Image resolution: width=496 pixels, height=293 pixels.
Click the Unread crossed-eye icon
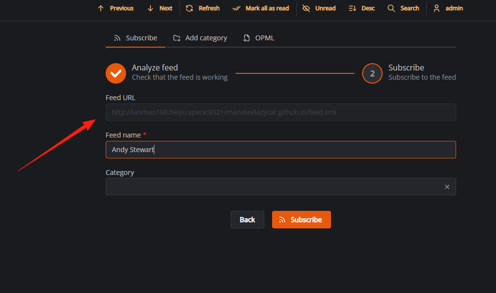pyautogui.click(x=306, y=8)
